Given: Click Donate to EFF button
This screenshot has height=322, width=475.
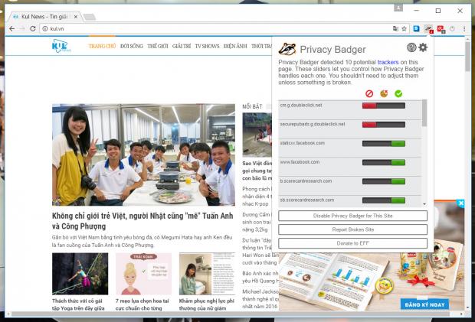Looking at the screenshot, I should click(352, 243).
